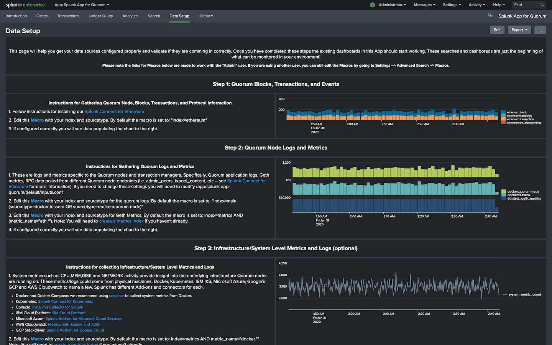Click the Macro link in Step 1
Screen dimensions: 552x345
37,120
